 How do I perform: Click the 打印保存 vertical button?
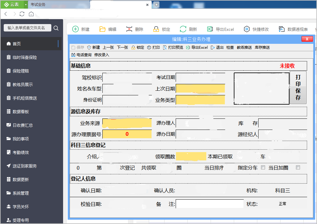[x=298, y=88]
